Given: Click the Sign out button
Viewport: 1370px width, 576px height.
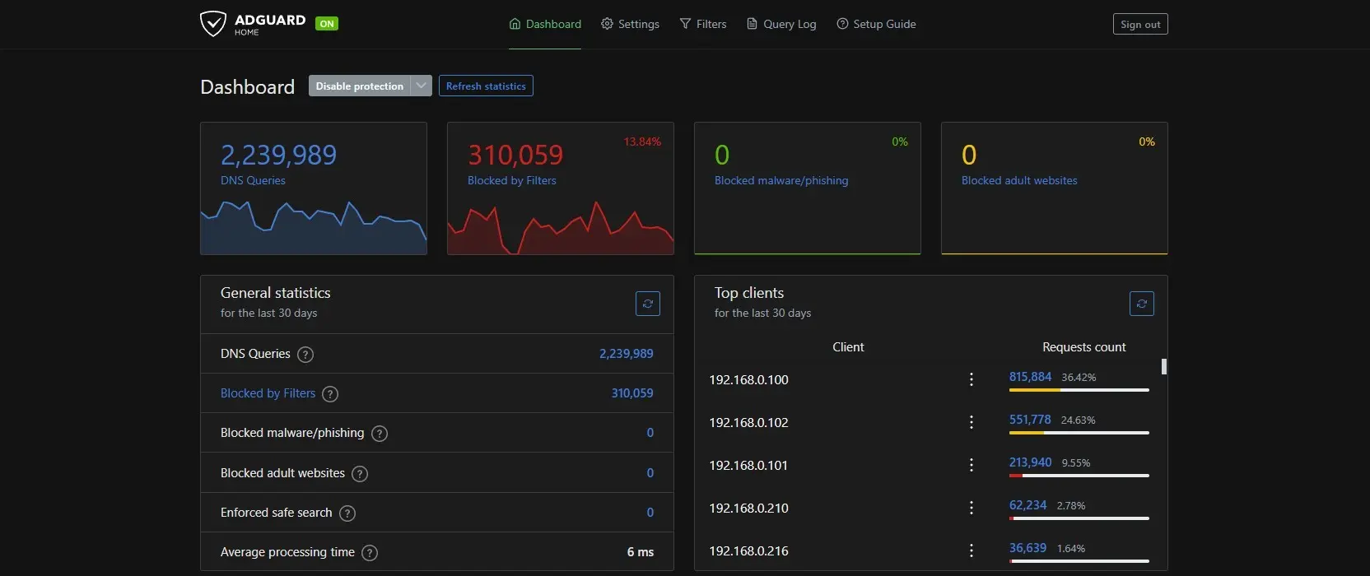Looking at the screenshot, I should [x=1140, y=24].
